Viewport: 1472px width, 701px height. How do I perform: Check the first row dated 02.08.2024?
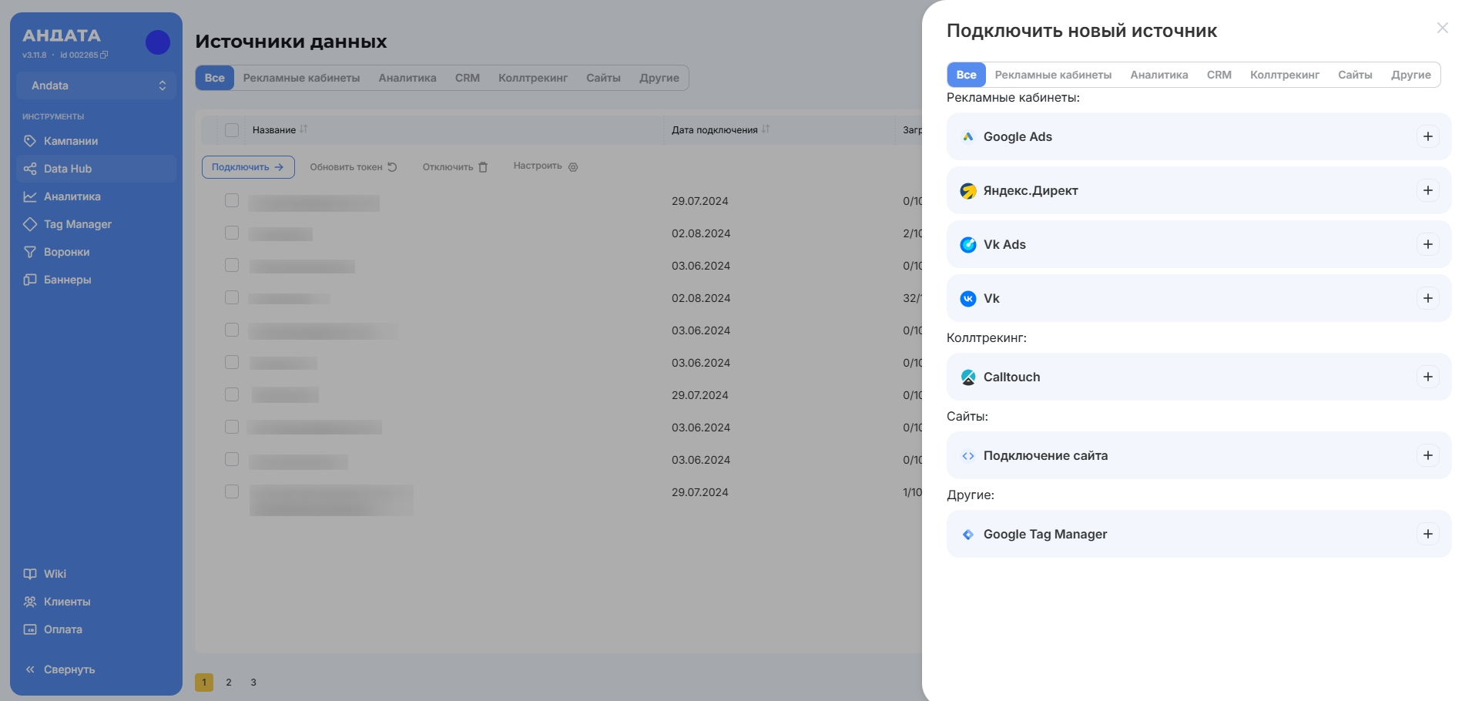coord(232,233)
